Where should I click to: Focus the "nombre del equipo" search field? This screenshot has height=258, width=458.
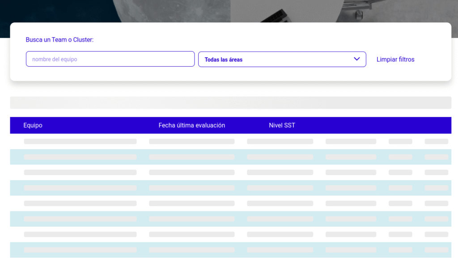point(110,59)
